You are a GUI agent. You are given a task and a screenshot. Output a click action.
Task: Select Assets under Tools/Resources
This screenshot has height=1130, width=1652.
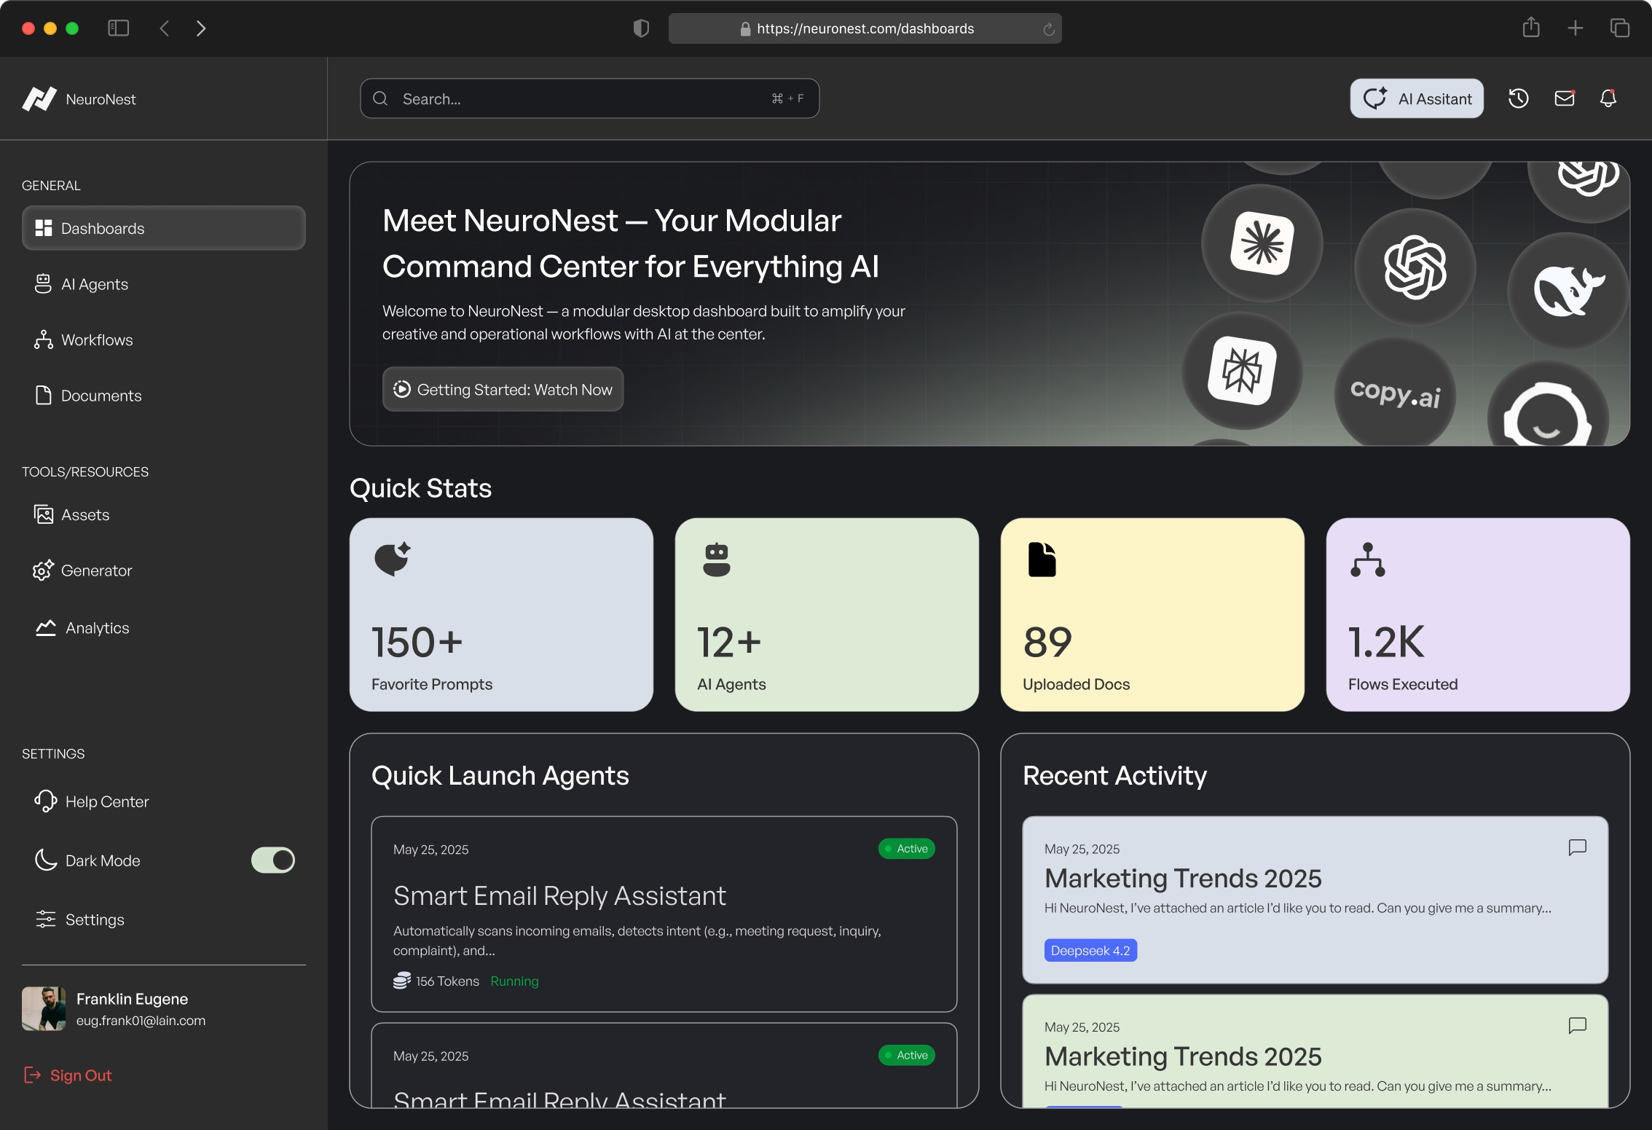point(85,514)
